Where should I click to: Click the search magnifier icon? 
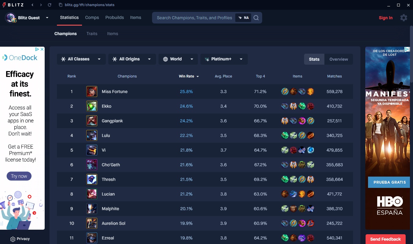pyautogui.click(x=256, y=18)
